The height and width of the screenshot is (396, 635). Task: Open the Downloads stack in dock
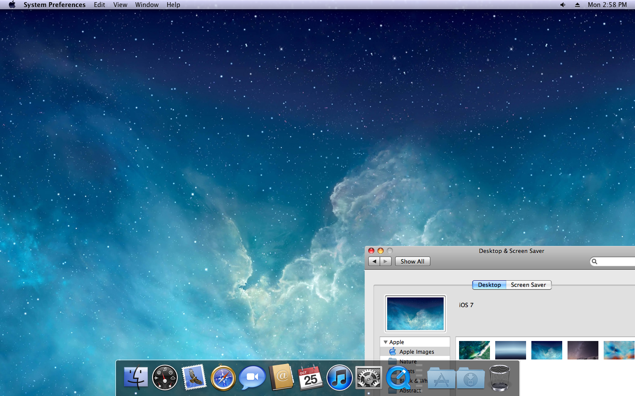(x=471, y=378)
